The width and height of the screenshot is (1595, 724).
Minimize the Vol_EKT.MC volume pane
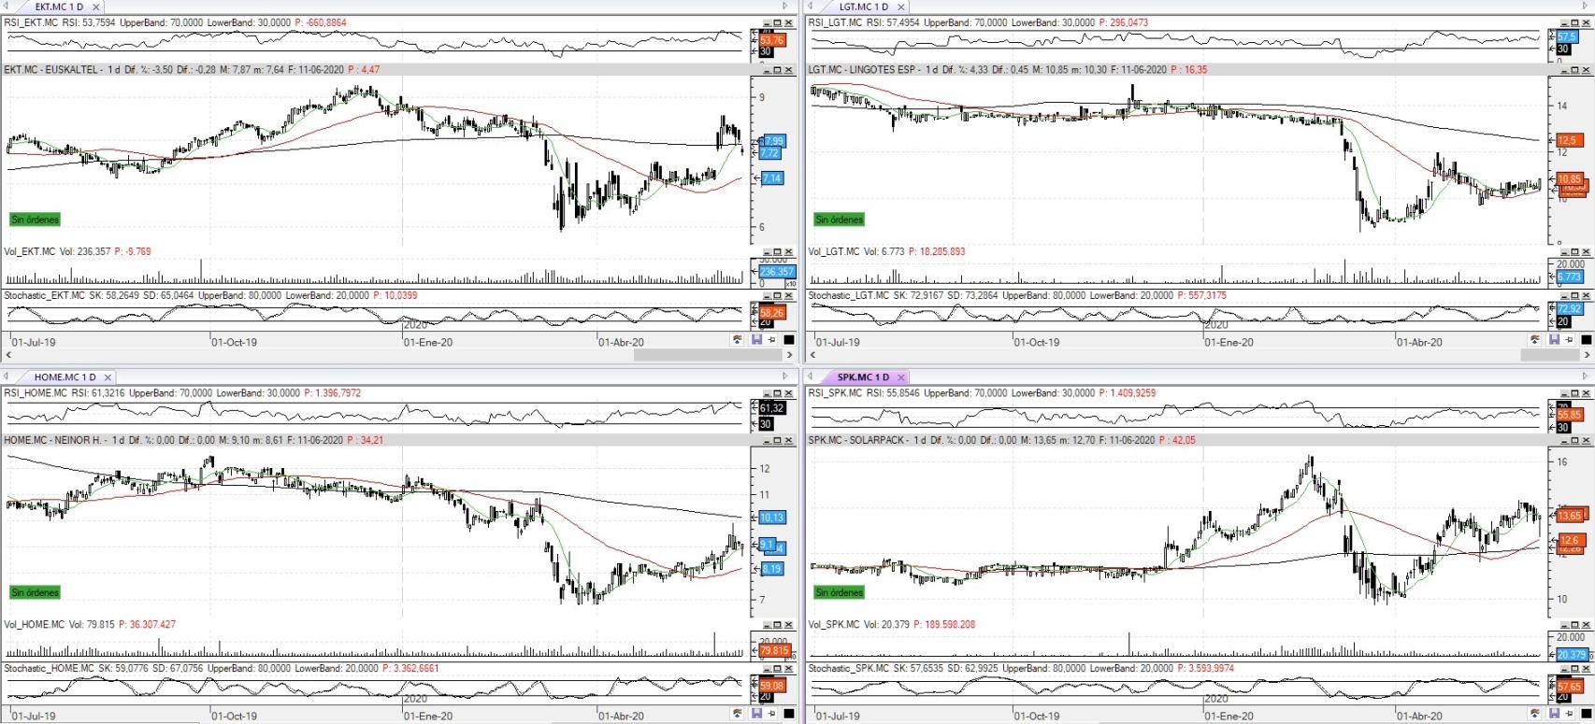(766, 252)
